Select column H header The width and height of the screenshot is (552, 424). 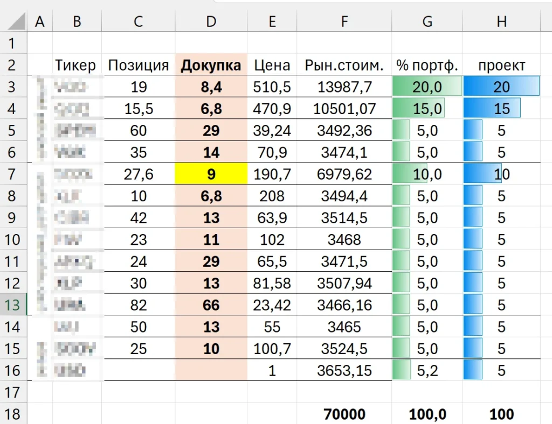tap(501, 21)
